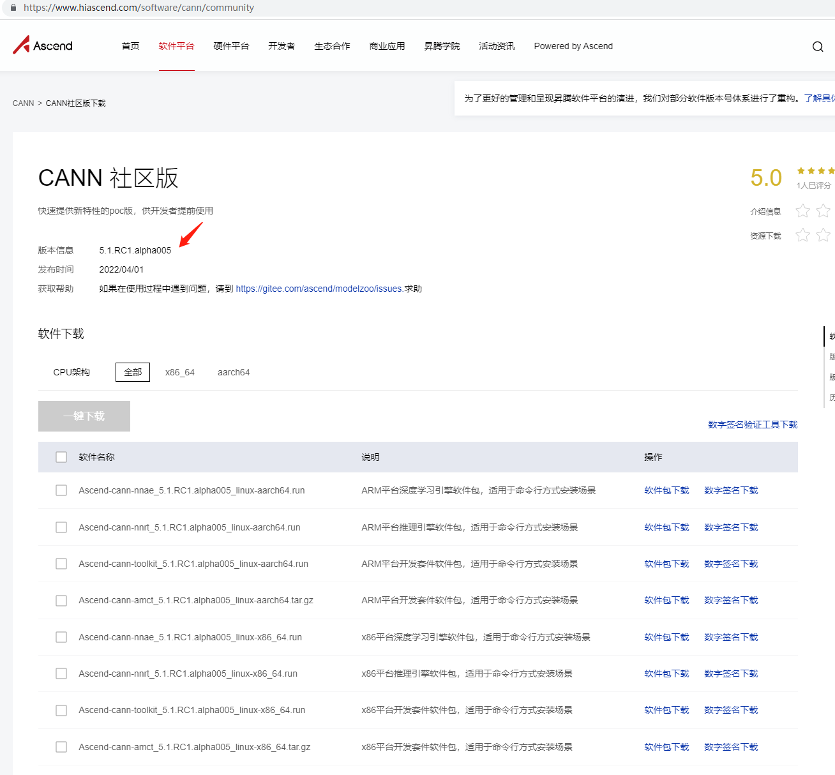
Task: Tick the toolkit linux-x86_64.run checkbox
Action: tap(61, 711)
